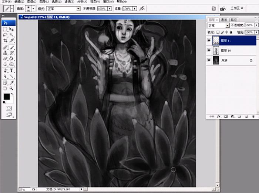Select the Line shape tool
259x193 pixels.
click(x=11, y=76)
